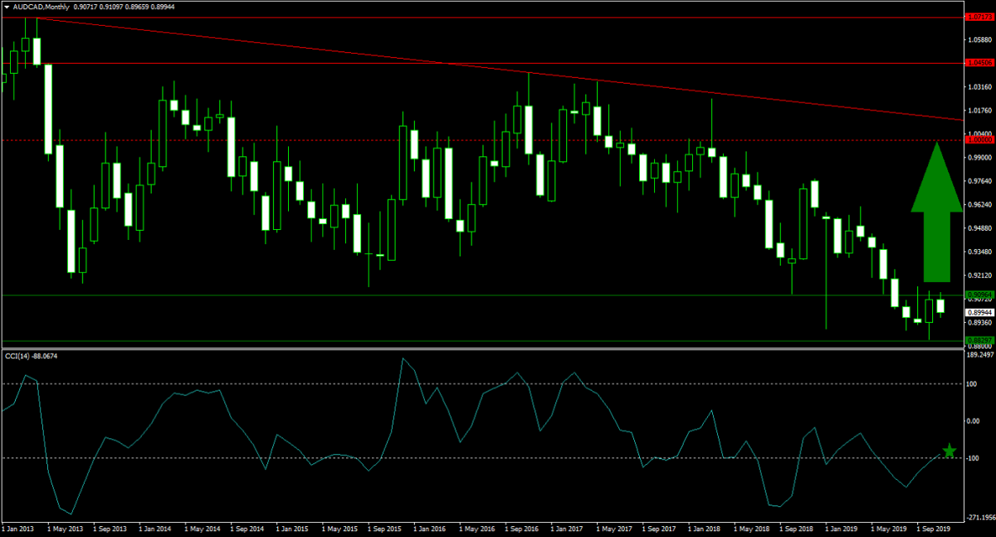
Task: Select the red descending trendline
Action: tap(498, 71)
